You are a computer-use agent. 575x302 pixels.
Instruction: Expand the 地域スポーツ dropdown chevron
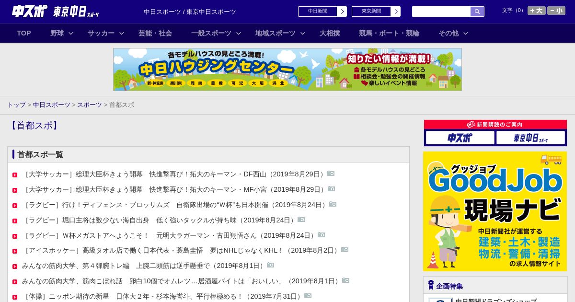pyautogui.click(x=303, y=34)
